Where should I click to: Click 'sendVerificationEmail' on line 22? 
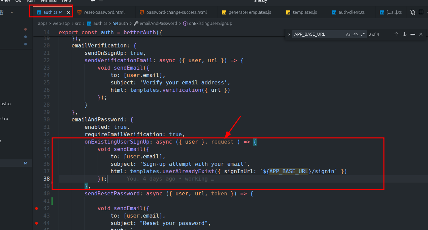coord(119,61)
